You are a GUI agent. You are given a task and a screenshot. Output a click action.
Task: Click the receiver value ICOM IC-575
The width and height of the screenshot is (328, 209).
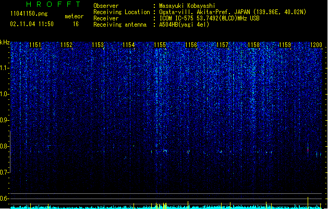[x=177, y=18]
